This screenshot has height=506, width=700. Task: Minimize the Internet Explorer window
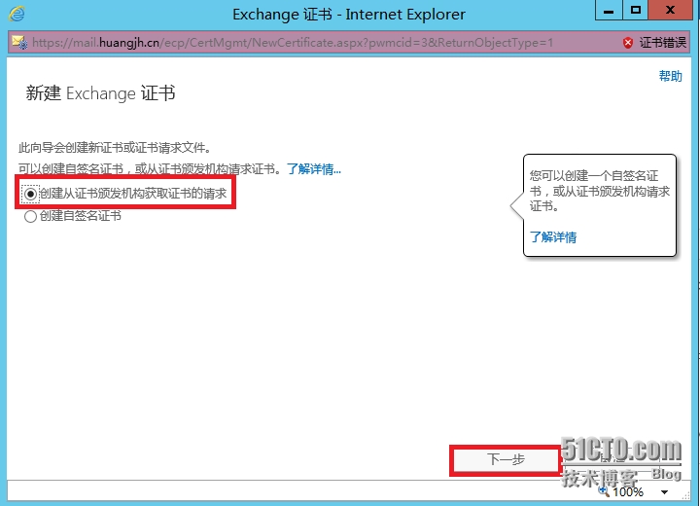pyautogui.click(x=609, y=11)
